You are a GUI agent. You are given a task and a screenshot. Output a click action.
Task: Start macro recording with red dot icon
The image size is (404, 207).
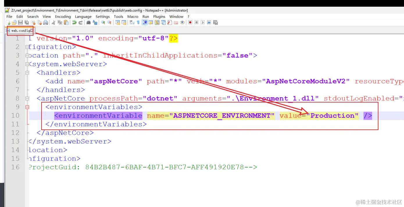coord(190,22)
